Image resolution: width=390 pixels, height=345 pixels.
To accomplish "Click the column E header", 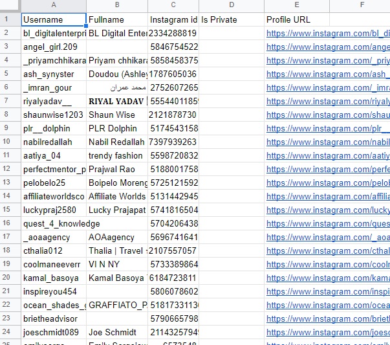I will [296, 5].
